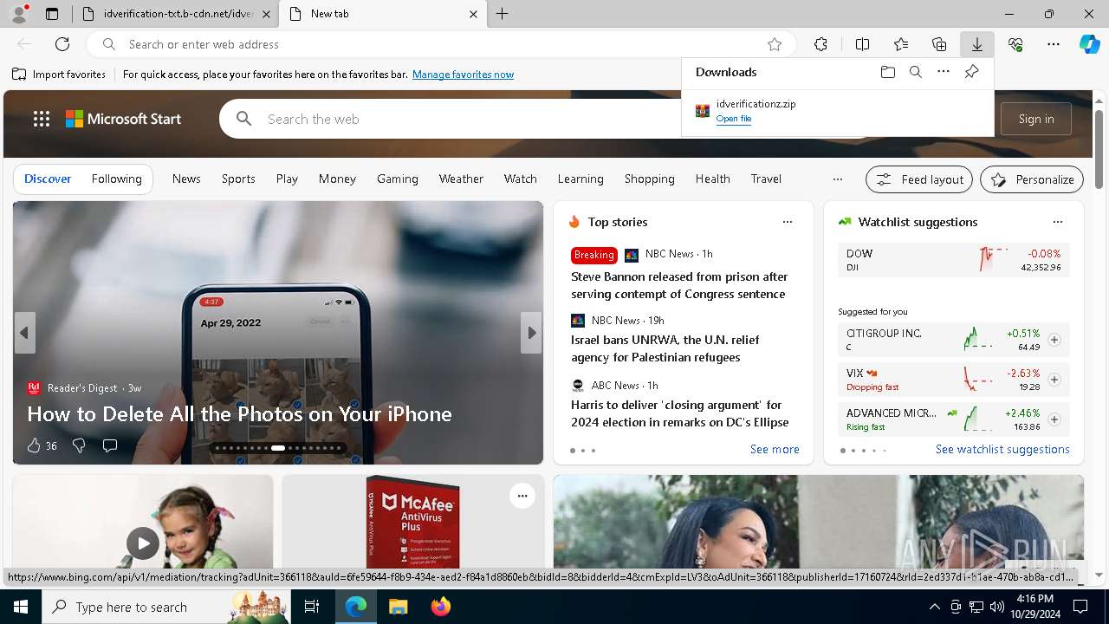Screen dimensions: 1109x624
Task: Refresh the page with the reload icon
Action: click(62, 44)
